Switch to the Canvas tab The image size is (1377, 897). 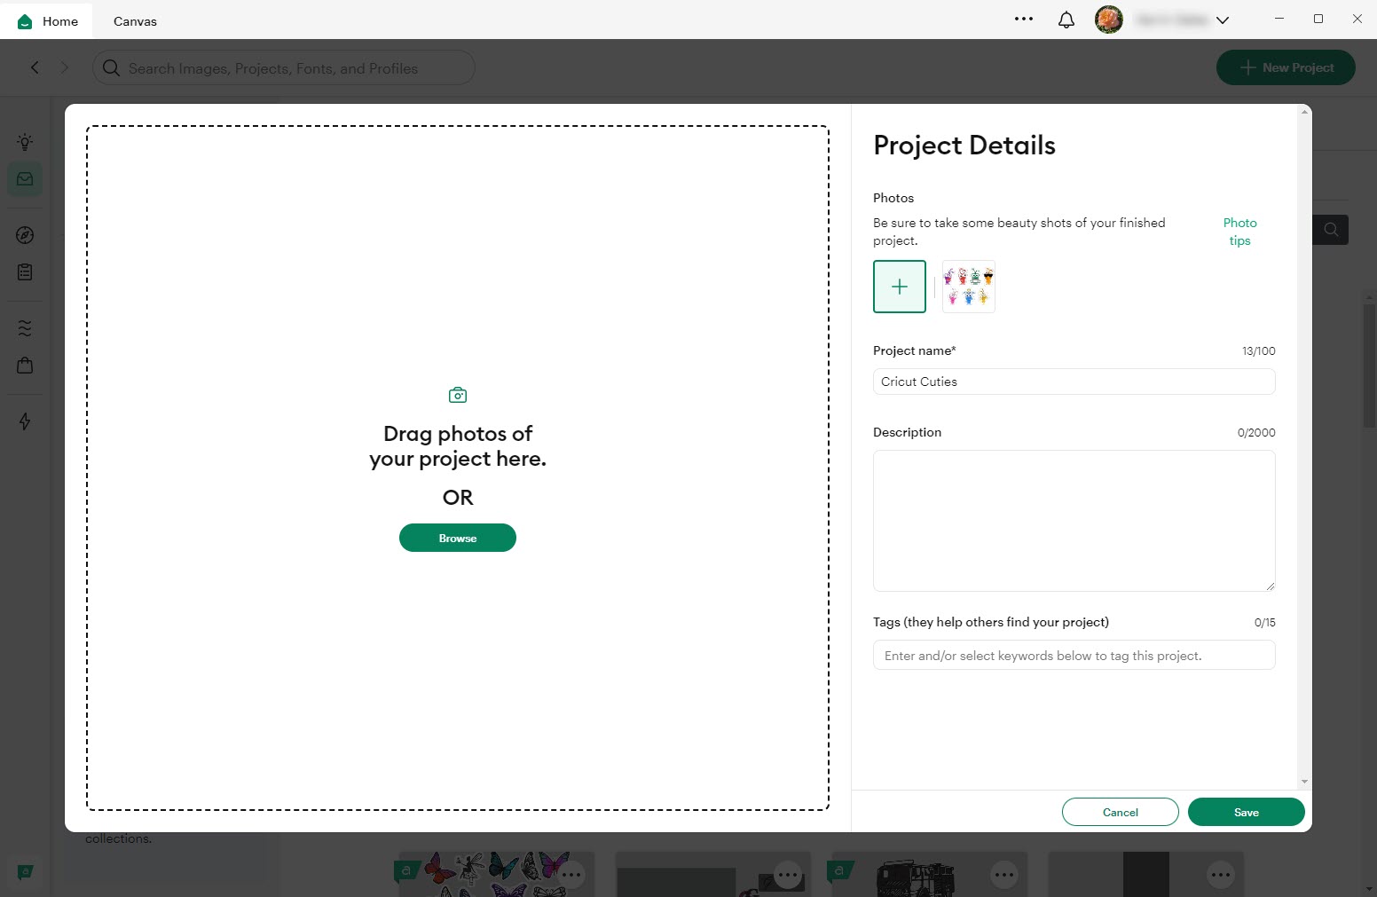coord(135,21)
